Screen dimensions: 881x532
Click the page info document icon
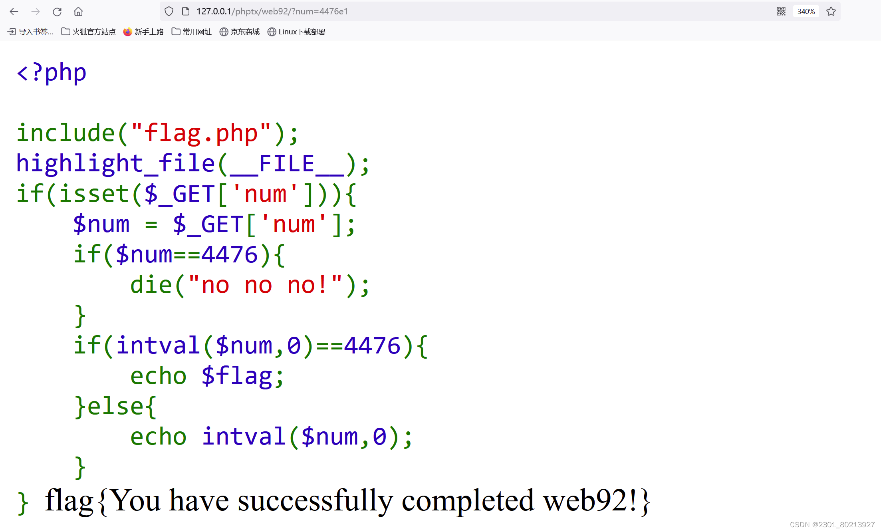[186, 11]
